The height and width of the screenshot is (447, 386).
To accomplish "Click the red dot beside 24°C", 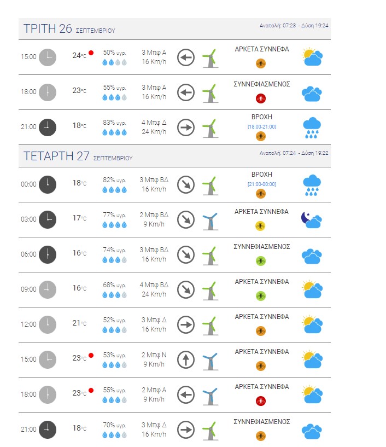I will [91, 53].
